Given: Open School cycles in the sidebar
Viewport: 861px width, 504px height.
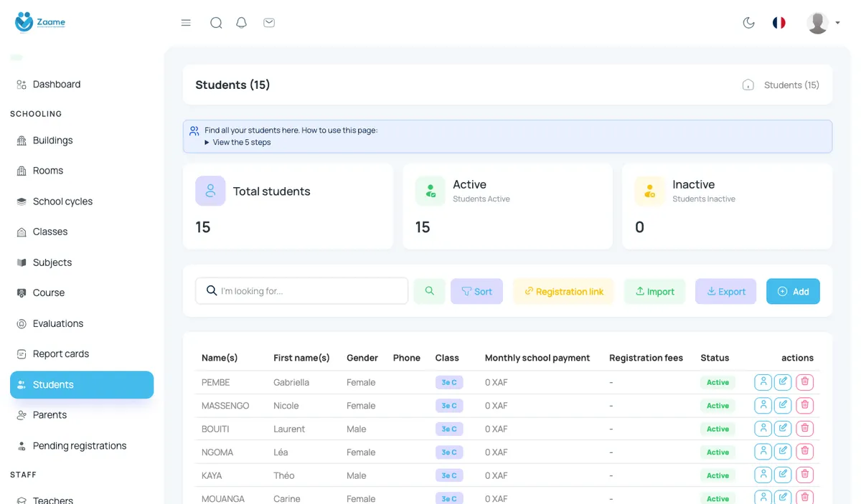Looking at the screenshot, I should pos(82,201).
